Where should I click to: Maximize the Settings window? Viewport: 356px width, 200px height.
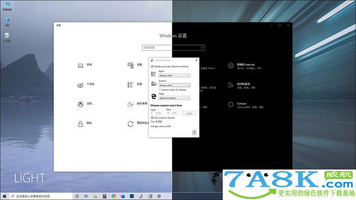click(x=280, y=25)
